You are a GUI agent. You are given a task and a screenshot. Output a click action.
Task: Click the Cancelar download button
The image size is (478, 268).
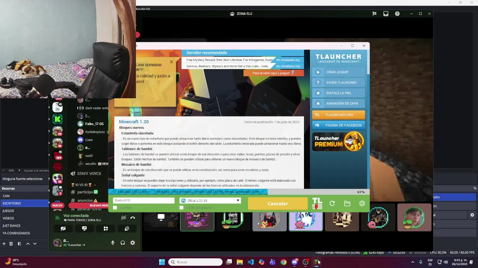tap(277, 204)
